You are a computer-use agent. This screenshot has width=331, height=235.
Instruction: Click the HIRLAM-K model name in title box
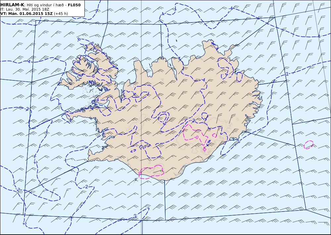click(12, 5)
